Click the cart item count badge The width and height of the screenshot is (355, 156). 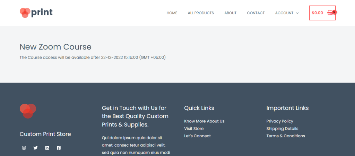(x=335, y=12)
